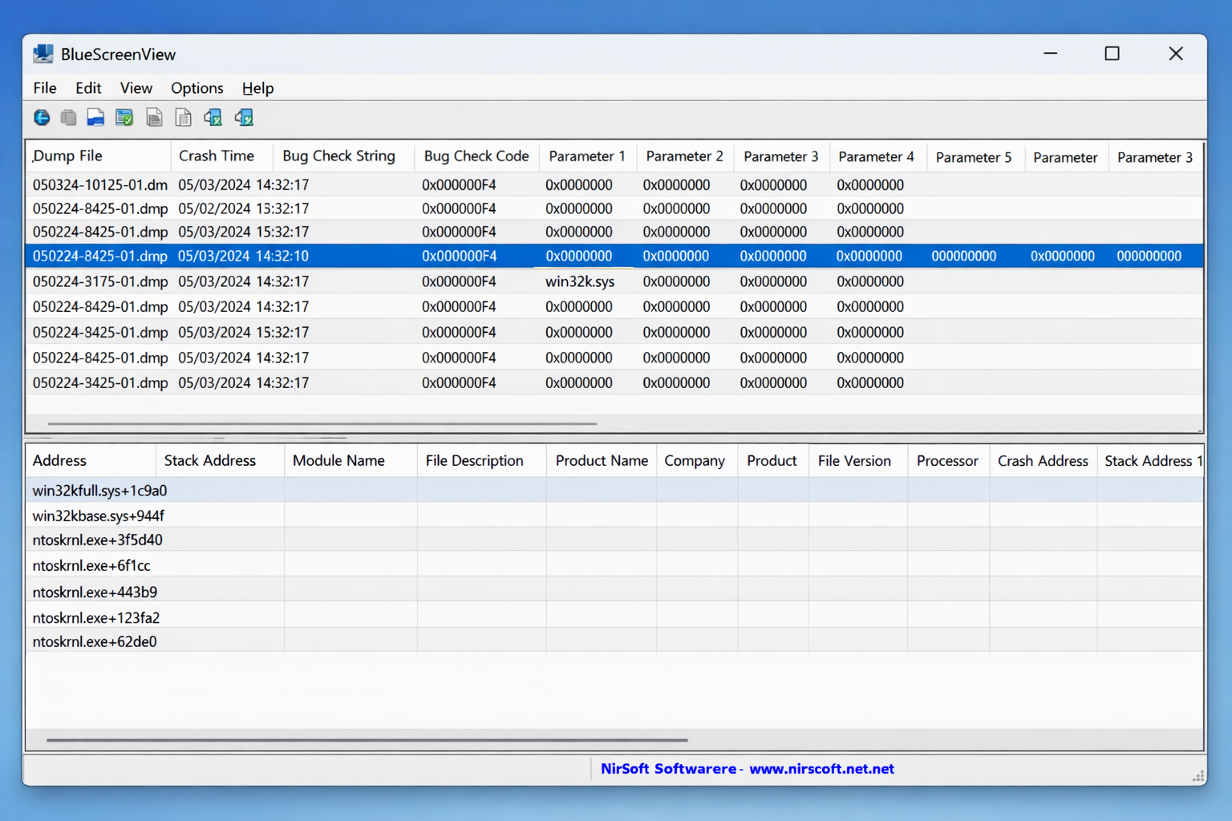
Task: Open the Help menu
Action: [x=258, y=88]
